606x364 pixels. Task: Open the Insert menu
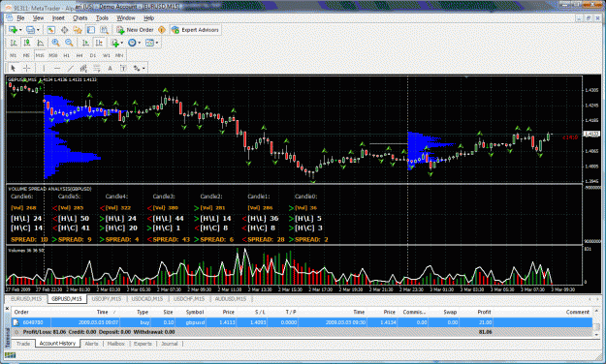pos(58,18)
